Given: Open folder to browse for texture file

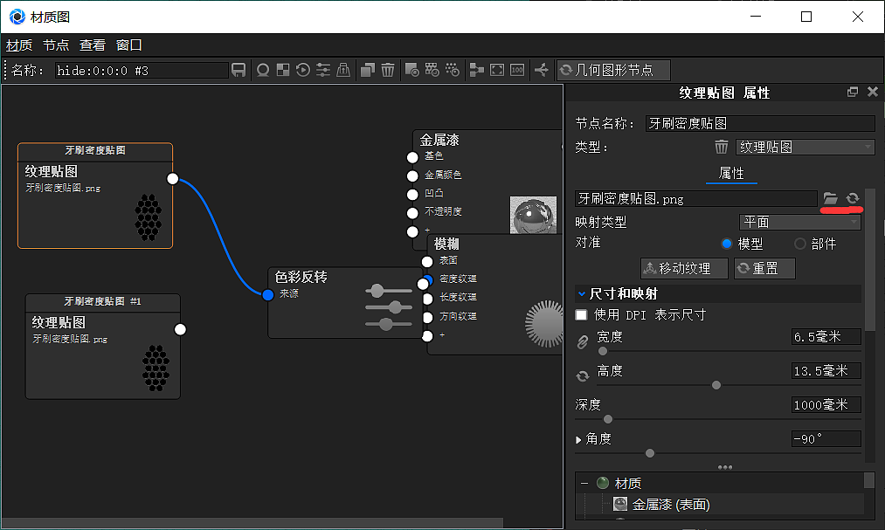Looking at the screenshot, I should 831,199.
